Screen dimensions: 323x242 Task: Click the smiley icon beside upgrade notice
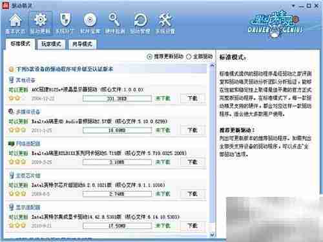pyautogui.click(x=12, y=69)
